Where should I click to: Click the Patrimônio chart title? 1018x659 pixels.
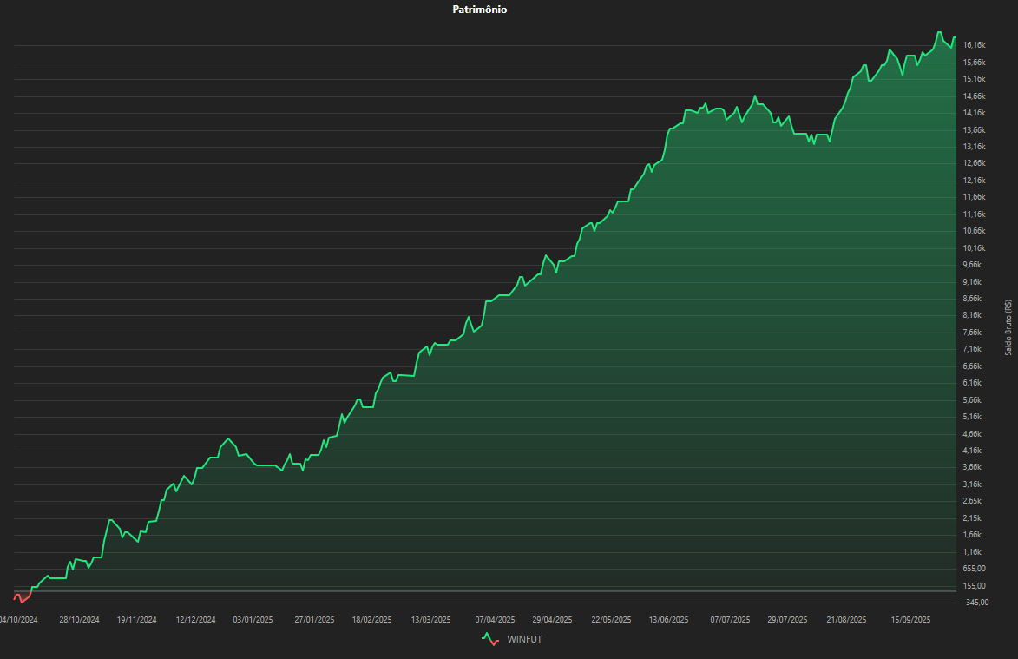[480, 10]
